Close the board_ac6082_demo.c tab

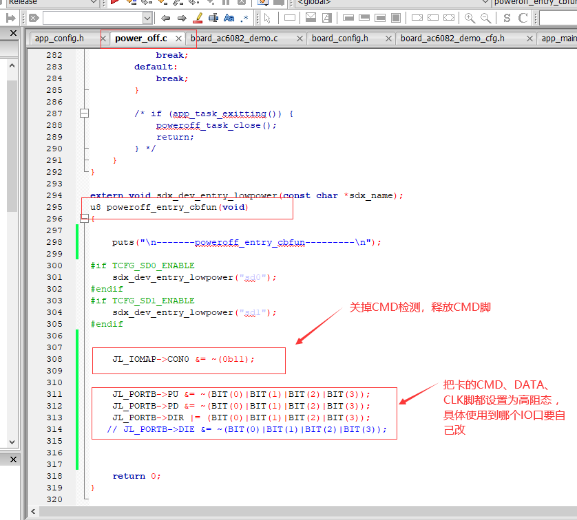point(300,39)
